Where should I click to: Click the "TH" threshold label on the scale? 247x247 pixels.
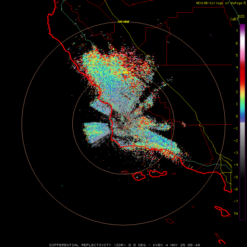(x=236, y=214)
